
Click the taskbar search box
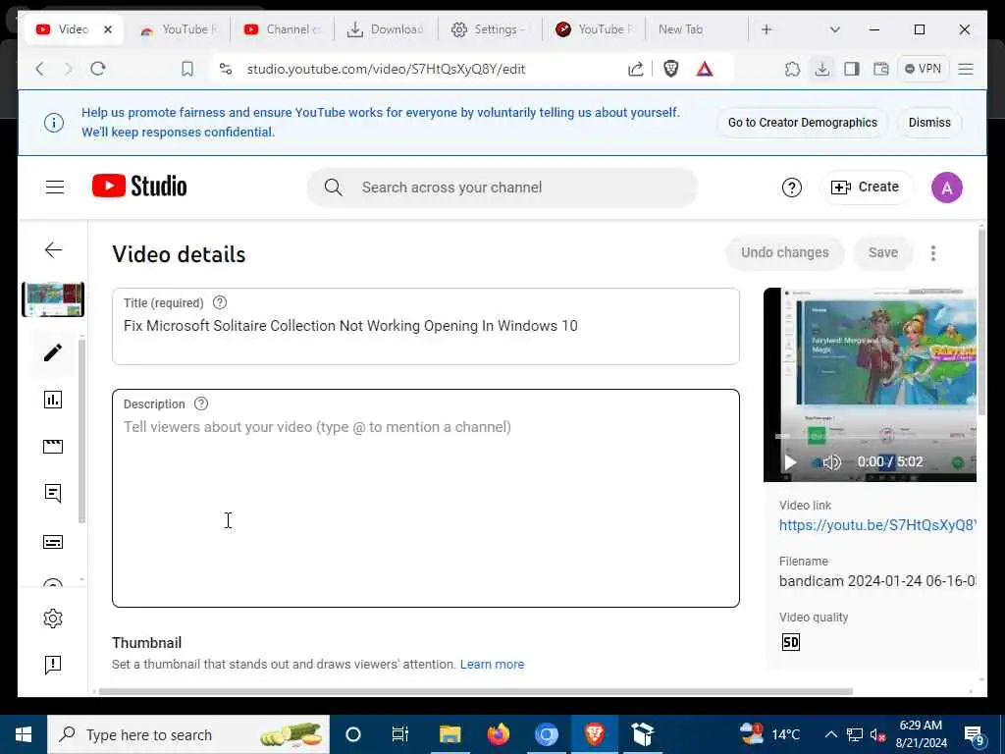pyautogui.click(x=188, y=734)
